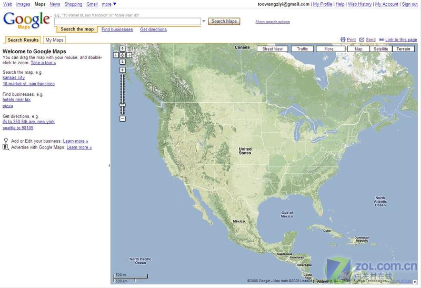This screenshot has width=421, height=288.
Task: Toggle the Traffic layer
Action: [x=302, y=49]
